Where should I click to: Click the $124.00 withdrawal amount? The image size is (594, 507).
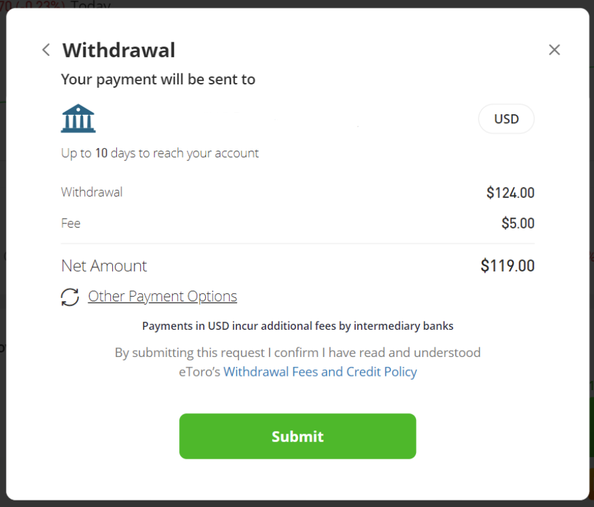click(x=512, y=192)
